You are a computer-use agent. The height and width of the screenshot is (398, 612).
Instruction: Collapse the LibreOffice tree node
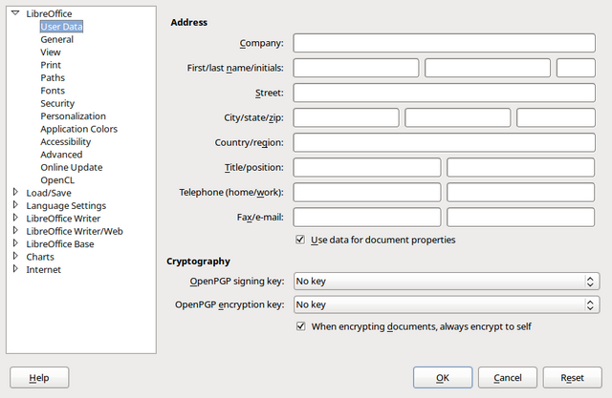pos(15,13)
